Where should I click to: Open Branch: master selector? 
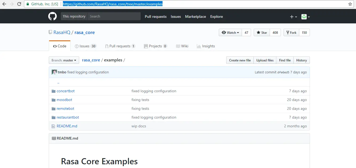tap(64, 60)
